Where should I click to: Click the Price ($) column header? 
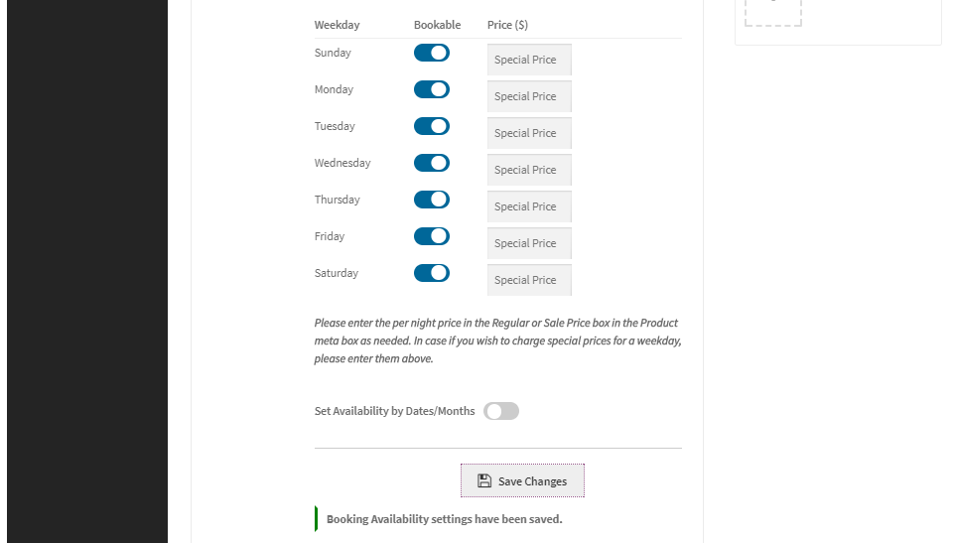[x=507, y=25]
